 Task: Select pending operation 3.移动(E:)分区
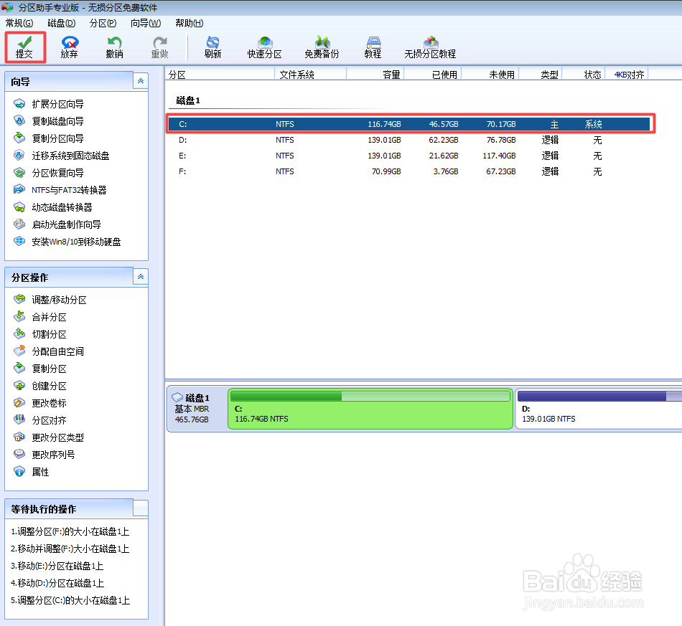[x=57, y=566]
